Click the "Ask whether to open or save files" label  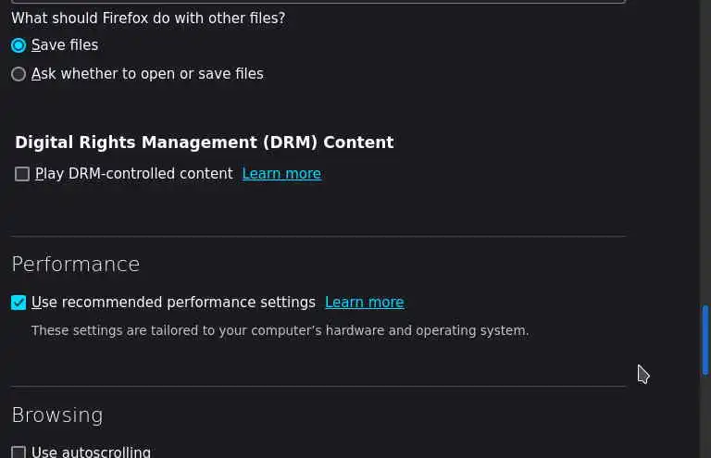pyautogui.click(x=148, y=74)
